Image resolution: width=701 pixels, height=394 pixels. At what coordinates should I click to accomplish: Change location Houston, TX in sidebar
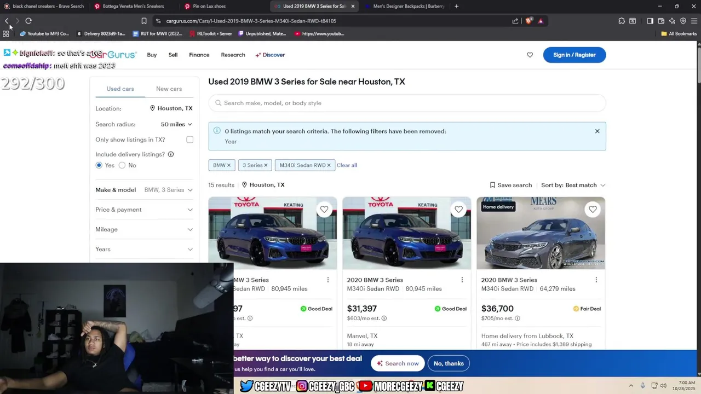point(171,108)
